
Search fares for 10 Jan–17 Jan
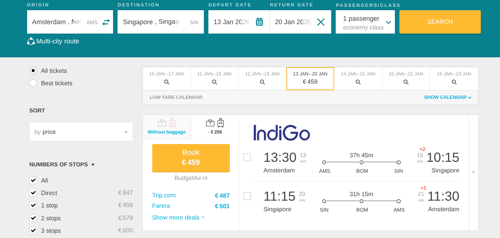167,82
